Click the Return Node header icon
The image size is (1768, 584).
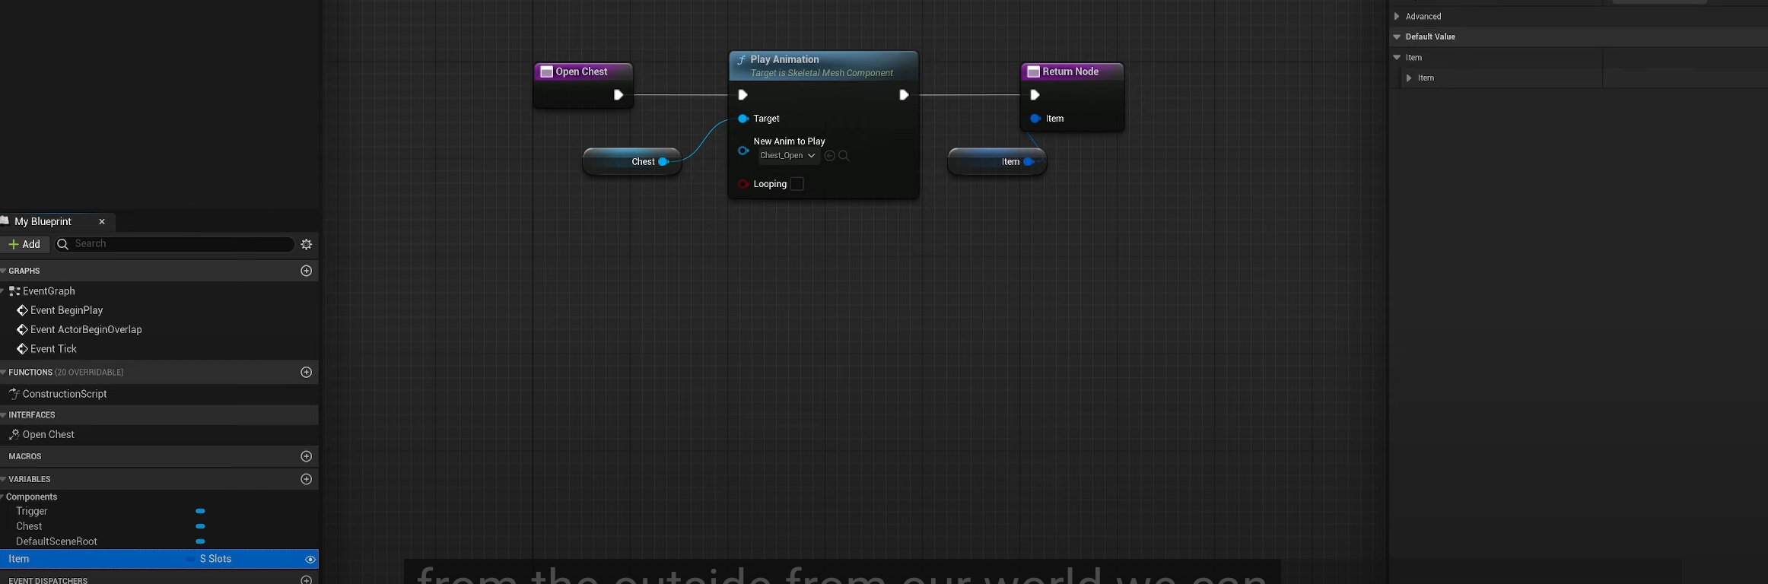point(1033,71)
